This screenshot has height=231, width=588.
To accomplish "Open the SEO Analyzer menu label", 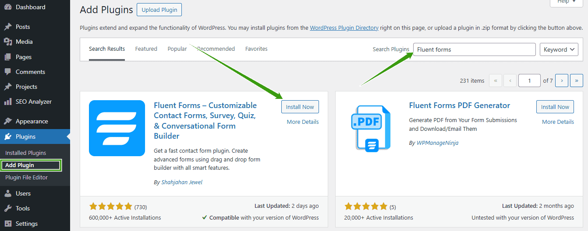I will point(34,101).
